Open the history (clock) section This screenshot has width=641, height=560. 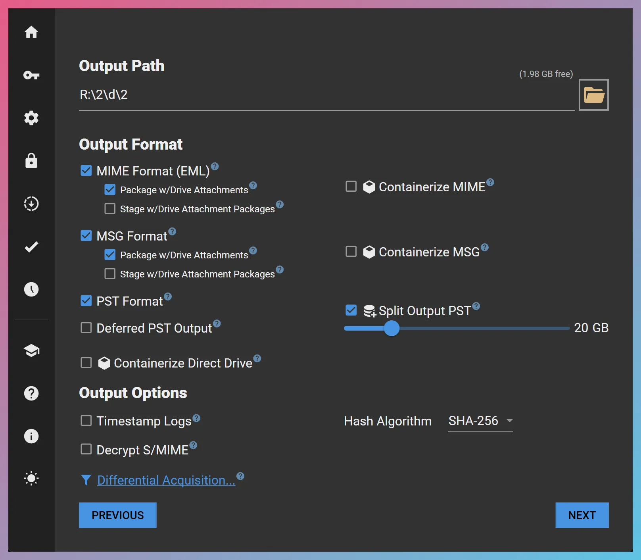coord(31,289)
